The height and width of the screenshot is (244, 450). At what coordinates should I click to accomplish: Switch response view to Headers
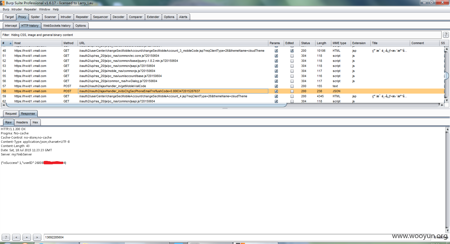click(x=22, y=122)
